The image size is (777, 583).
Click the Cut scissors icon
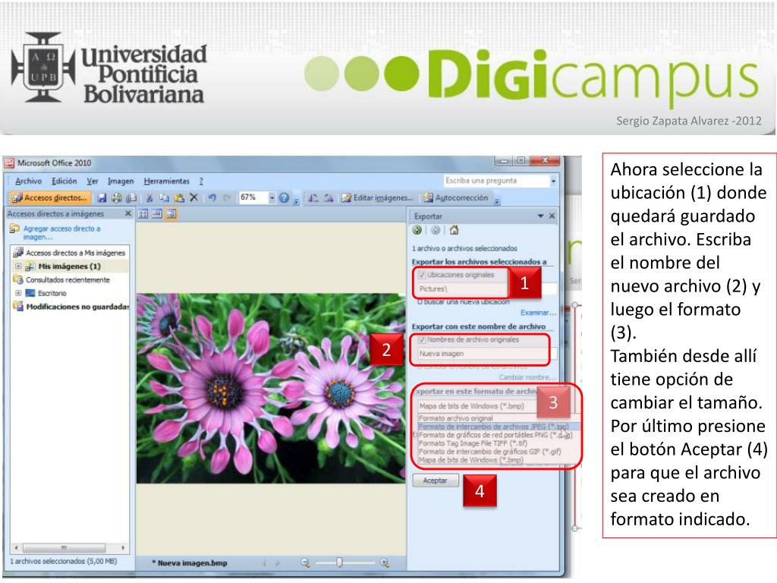coord(149,198)
